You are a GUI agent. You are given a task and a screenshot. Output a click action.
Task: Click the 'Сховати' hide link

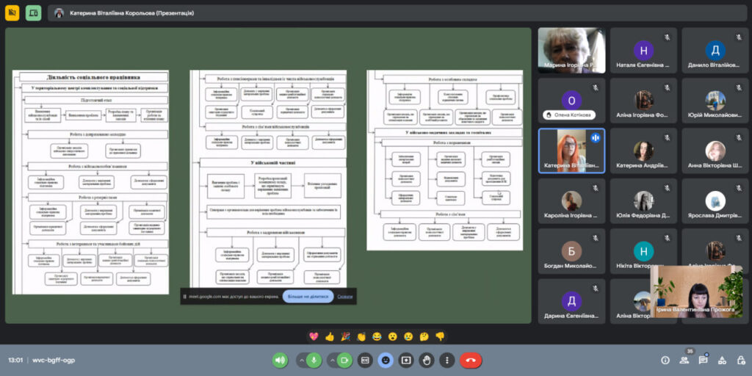[344, 297]
